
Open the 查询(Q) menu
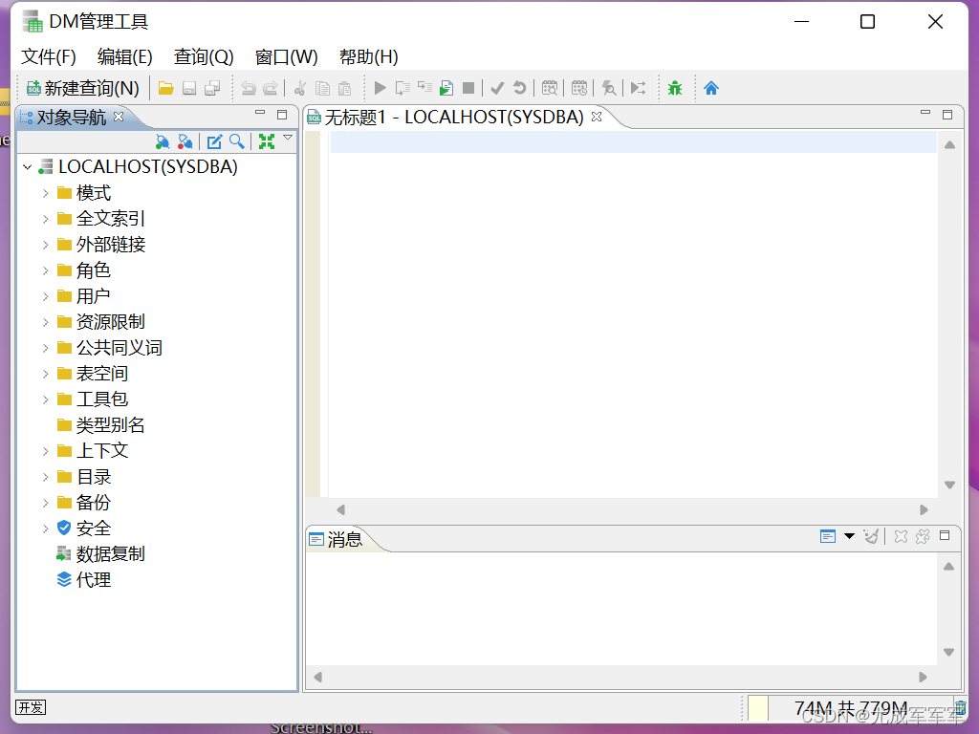[x=204, y=56]
